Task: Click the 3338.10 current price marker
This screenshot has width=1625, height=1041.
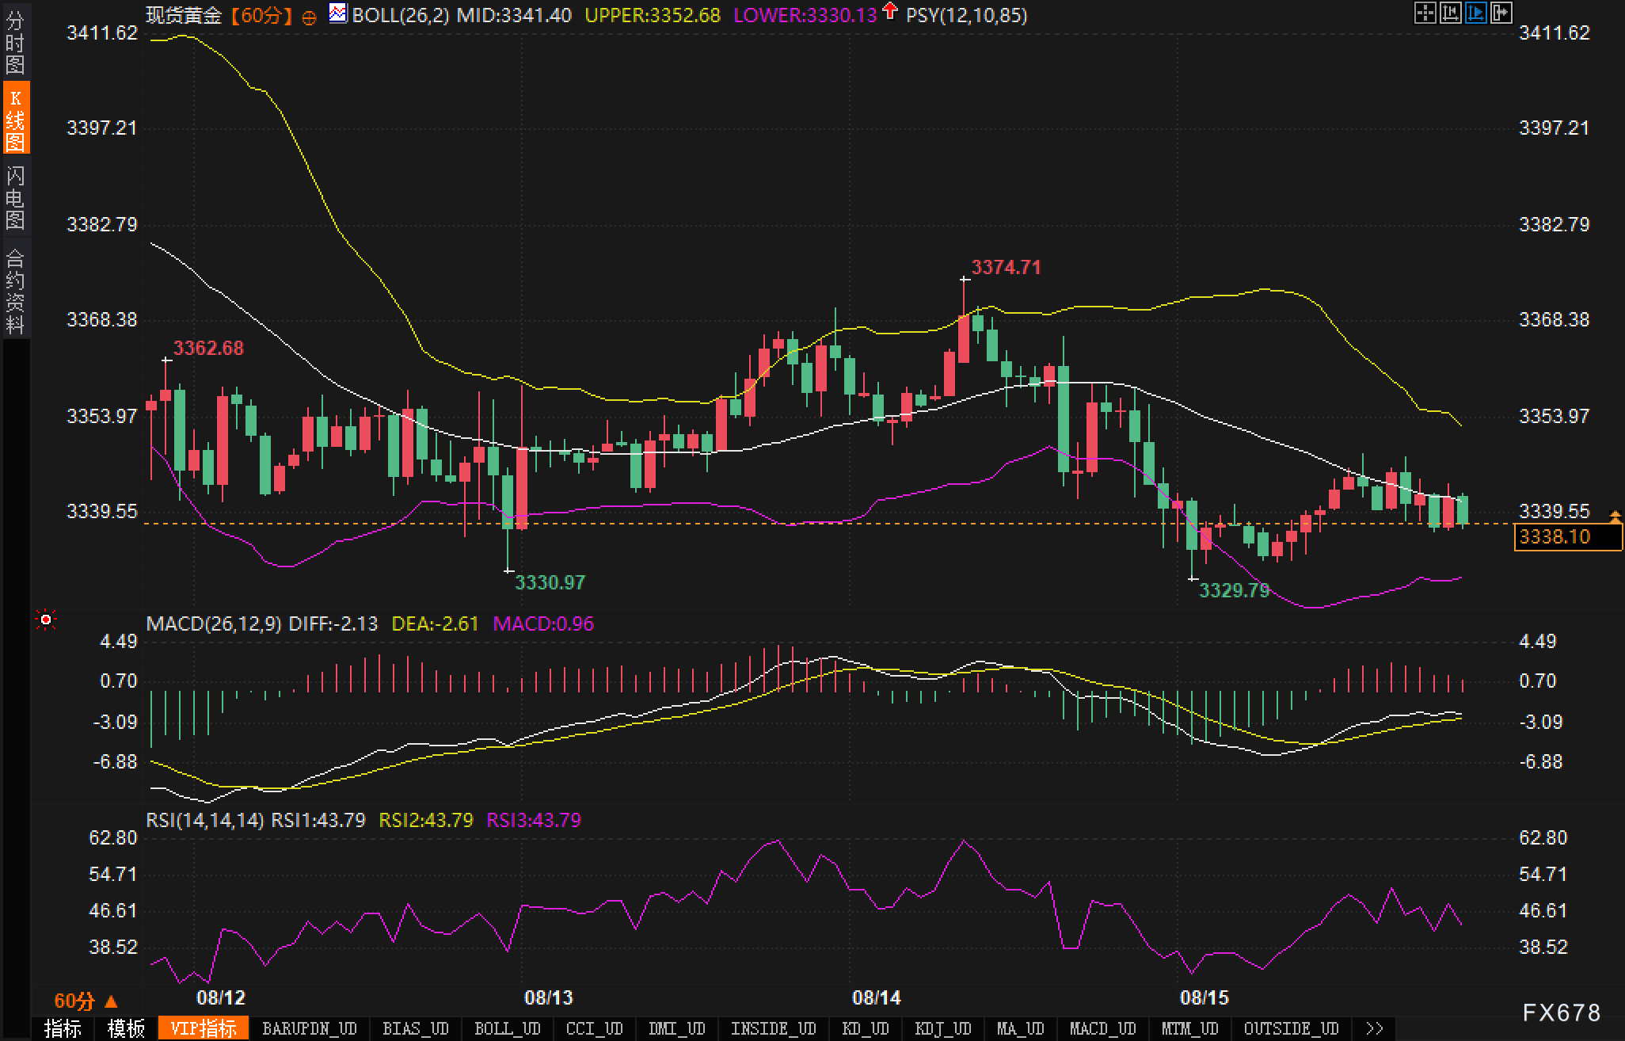Action: click(1566, 537)
